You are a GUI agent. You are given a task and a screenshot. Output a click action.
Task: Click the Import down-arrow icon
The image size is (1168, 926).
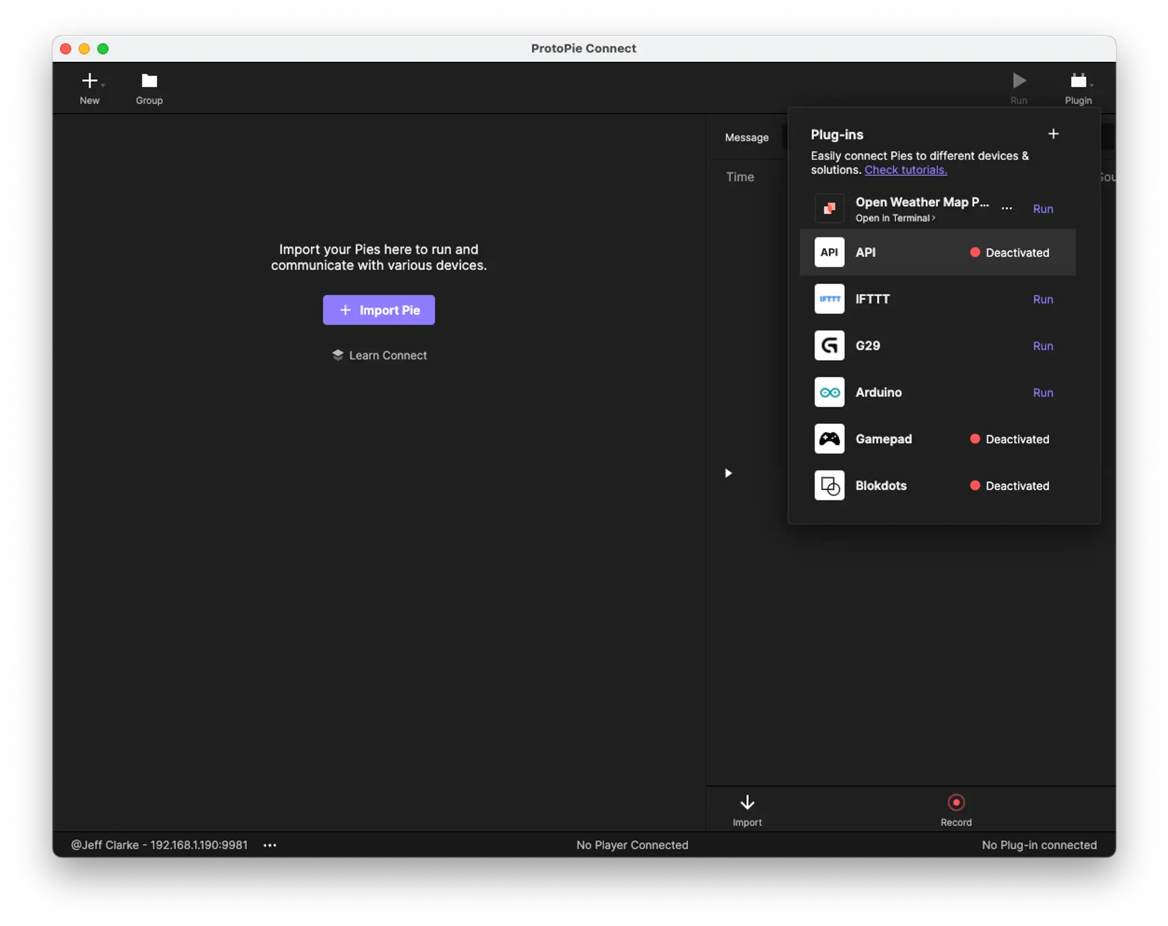(747, 802)
